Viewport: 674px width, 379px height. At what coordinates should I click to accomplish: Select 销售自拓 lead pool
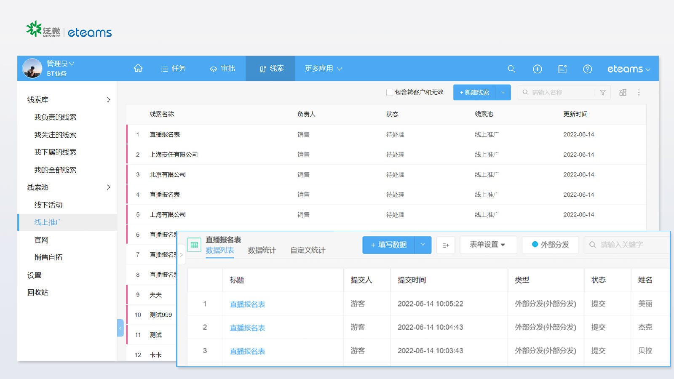click(x=48, y=257)
